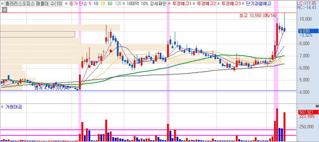Click the 1000억 10% 강세패턴 indicator label
Viewport: 319px width, 142px height.
[146, 3]
